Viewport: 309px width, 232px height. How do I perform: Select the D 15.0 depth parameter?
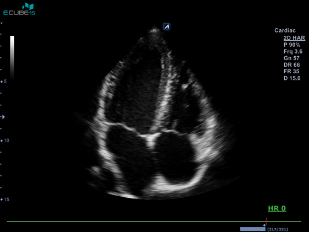click(292, 78)
